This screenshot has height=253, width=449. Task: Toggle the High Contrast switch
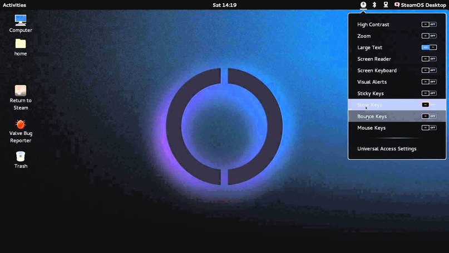point(429,25)
